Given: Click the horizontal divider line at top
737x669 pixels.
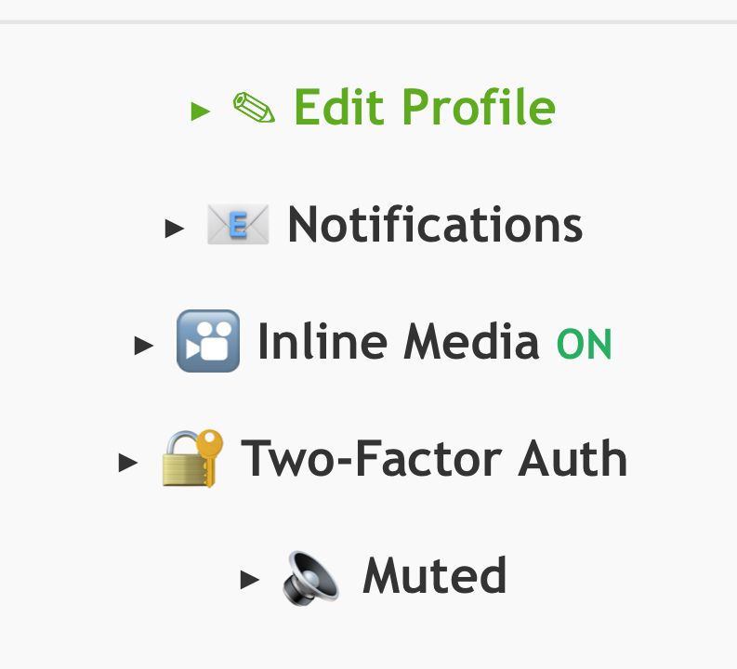Looking at the screenshot, I should coord(368,20).
